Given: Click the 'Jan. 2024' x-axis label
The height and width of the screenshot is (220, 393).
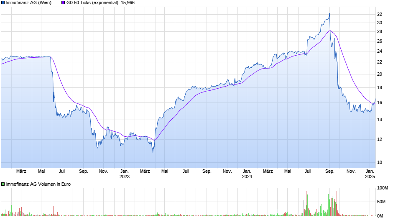Looking at the screenshot, I should [x=247, y=174].
